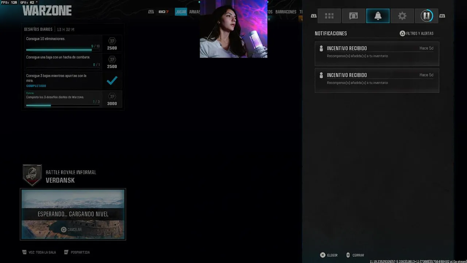Click the 3000 XP reward value
The image size is (467, 263).
coord(112,103)
